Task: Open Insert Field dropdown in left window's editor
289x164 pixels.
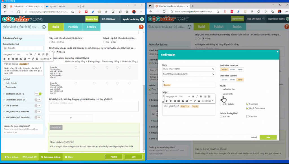Action: [x=45, y=59]
